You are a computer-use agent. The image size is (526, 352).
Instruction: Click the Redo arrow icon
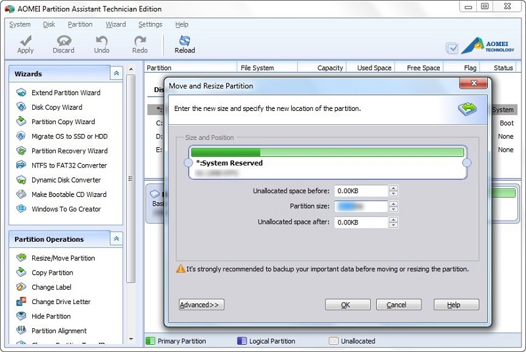(x=140, y=41)
